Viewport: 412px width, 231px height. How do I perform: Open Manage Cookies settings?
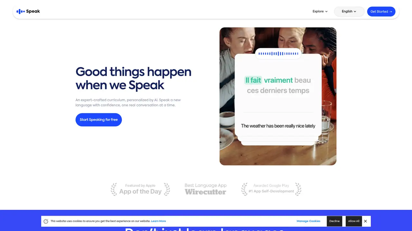tap(308, 221)
